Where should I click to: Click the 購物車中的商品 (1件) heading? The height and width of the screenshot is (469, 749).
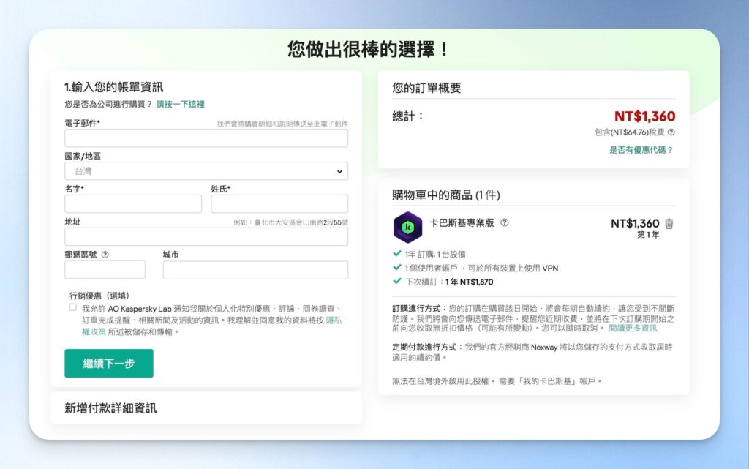pos(445,195)
